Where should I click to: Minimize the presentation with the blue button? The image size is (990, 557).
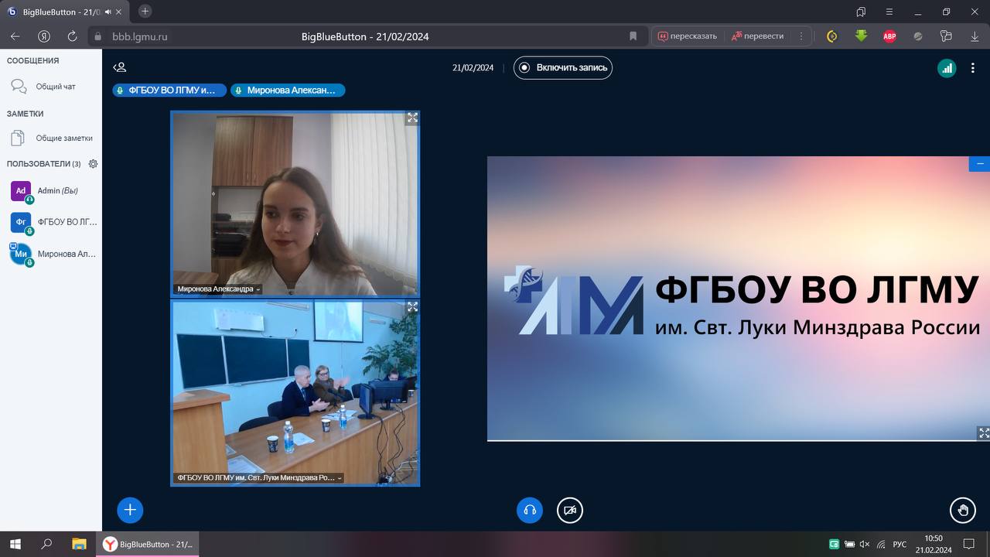tap(980, 164)
